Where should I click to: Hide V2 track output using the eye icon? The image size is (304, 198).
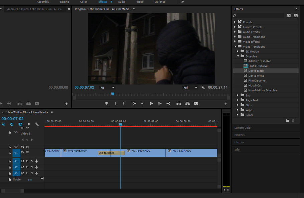click(27, 146)
